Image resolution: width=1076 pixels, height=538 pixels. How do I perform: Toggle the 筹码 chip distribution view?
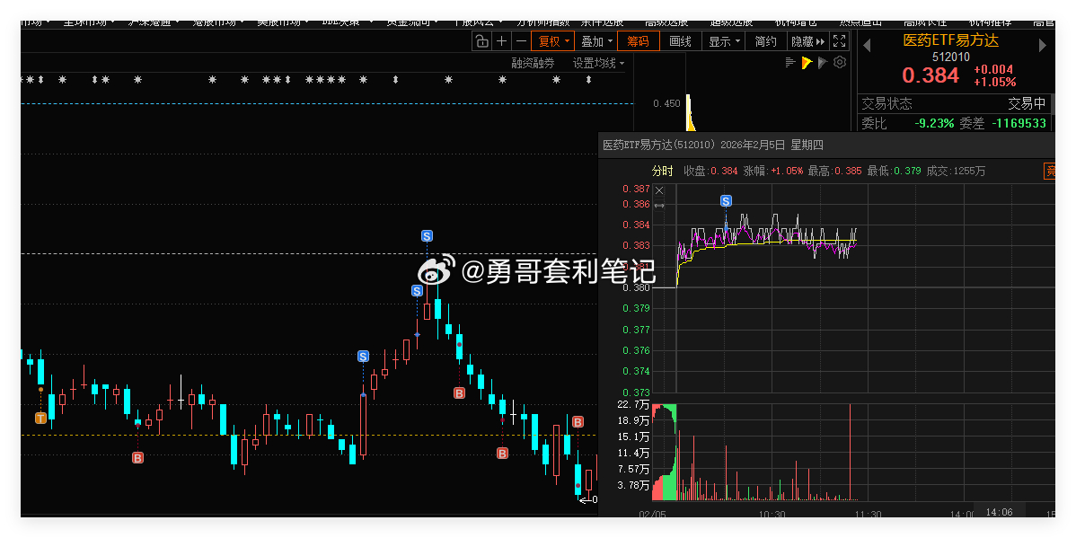point(639,40)
